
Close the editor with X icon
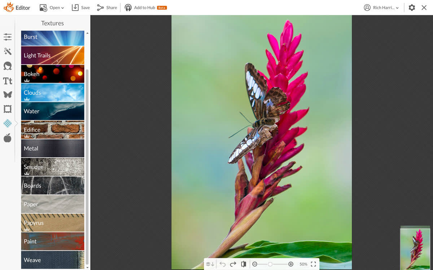[x=424, y=8]
